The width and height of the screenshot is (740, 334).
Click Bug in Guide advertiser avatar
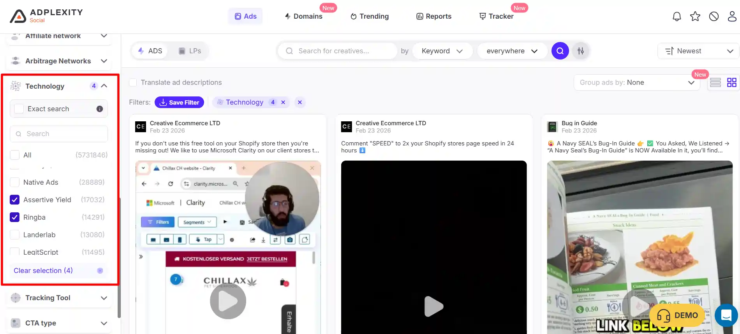click(x=552, y=127)
